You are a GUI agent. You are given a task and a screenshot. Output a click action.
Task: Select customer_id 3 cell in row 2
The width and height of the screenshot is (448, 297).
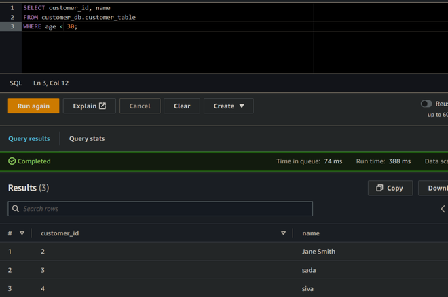pos(43,270)
